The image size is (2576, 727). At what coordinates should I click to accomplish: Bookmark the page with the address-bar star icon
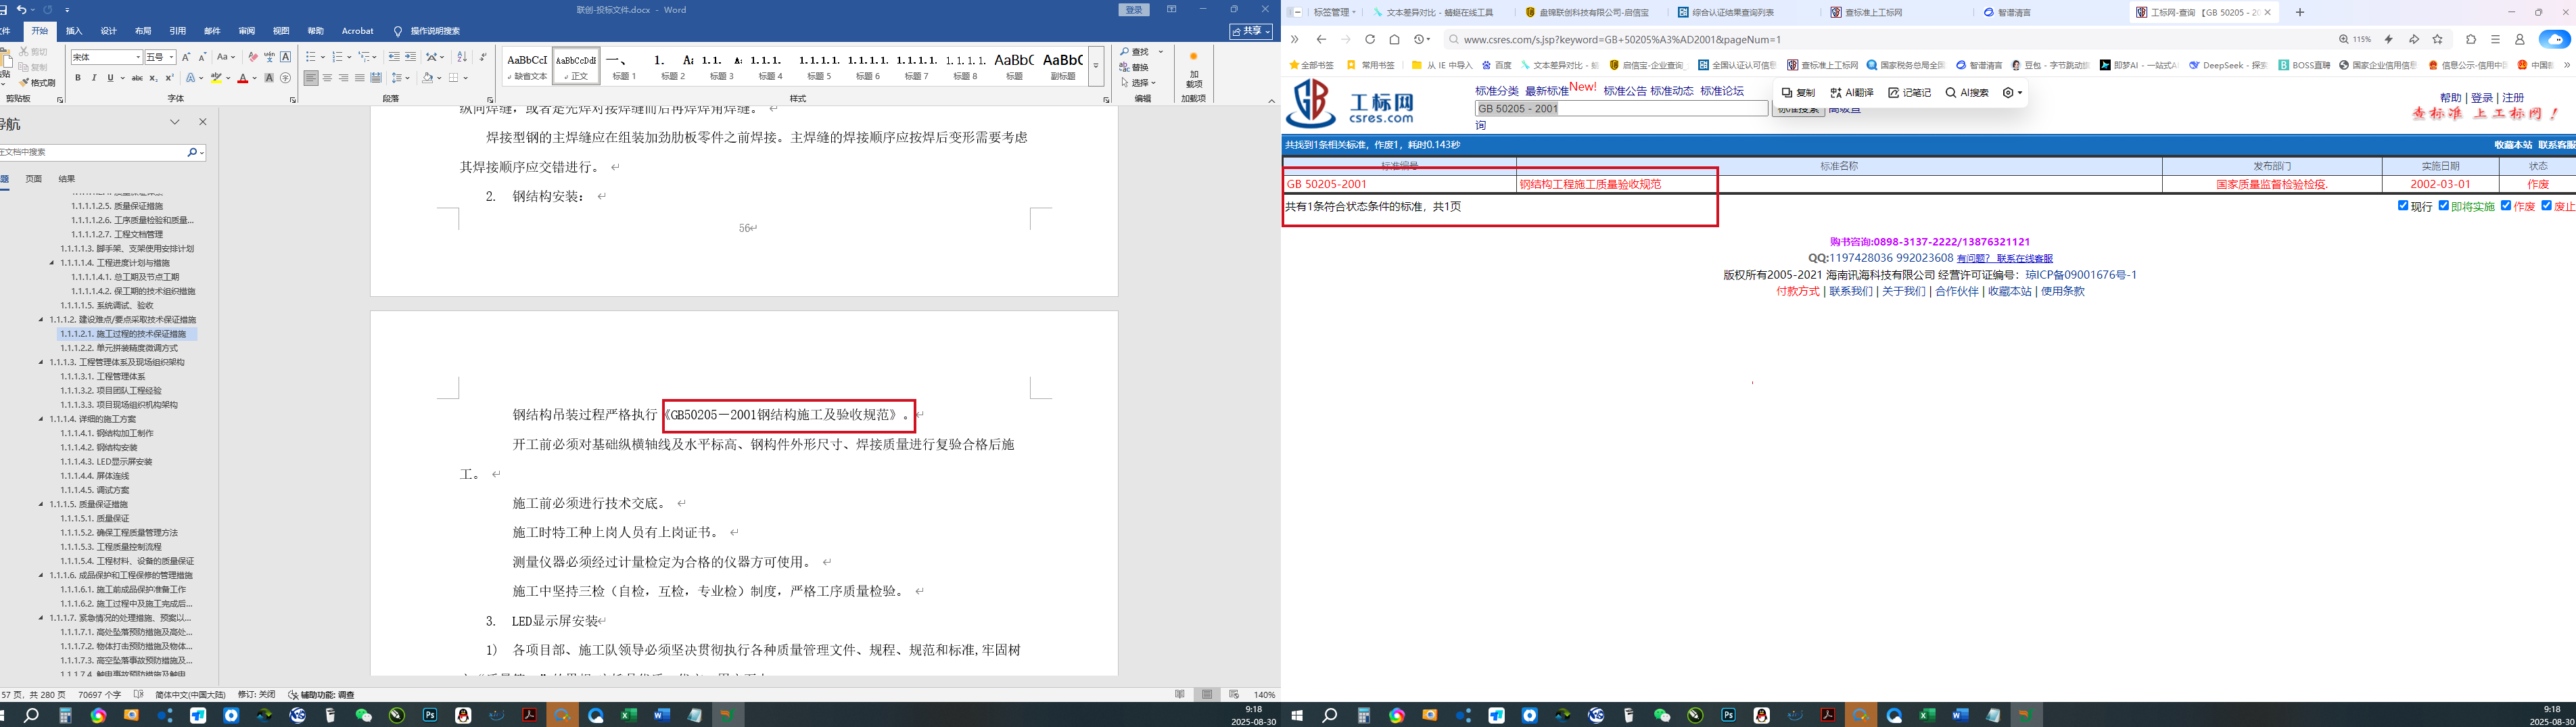pyautogui.click(x=2437, y=39)
